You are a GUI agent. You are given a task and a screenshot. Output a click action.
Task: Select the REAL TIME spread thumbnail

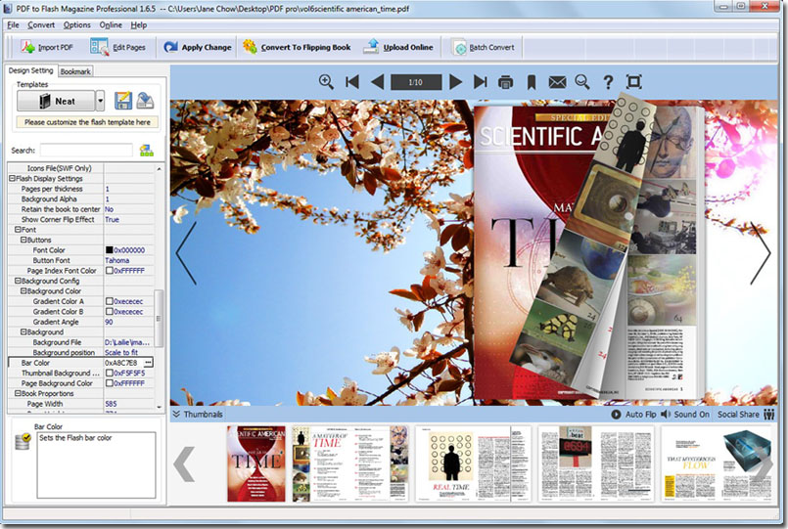coord(473,463)
